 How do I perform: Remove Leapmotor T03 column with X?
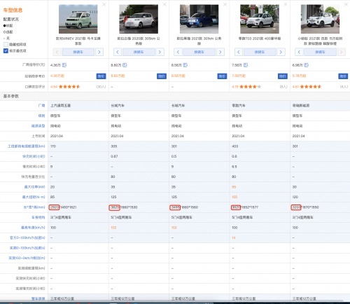pyautogui.click(x=286, y=4)
